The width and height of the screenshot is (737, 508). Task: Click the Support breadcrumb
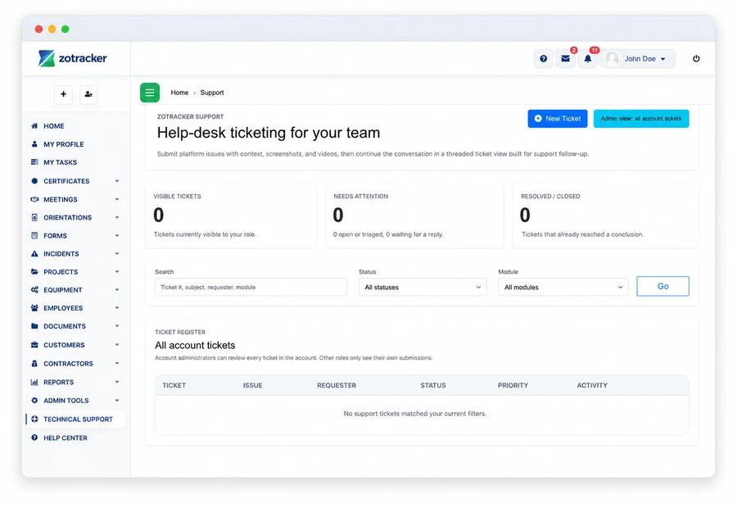(x=212, y=93)
